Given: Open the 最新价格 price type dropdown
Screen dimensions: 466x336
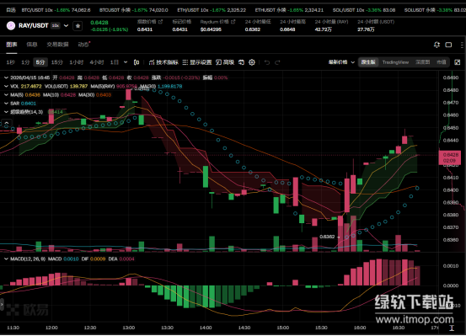Looking at the screenshot, I should (x=341, y=62).
